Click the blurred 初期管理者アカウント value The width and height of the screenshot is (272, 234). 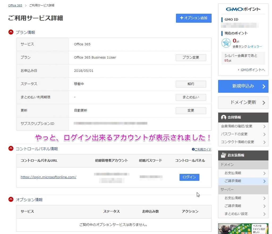coord(112,177)
